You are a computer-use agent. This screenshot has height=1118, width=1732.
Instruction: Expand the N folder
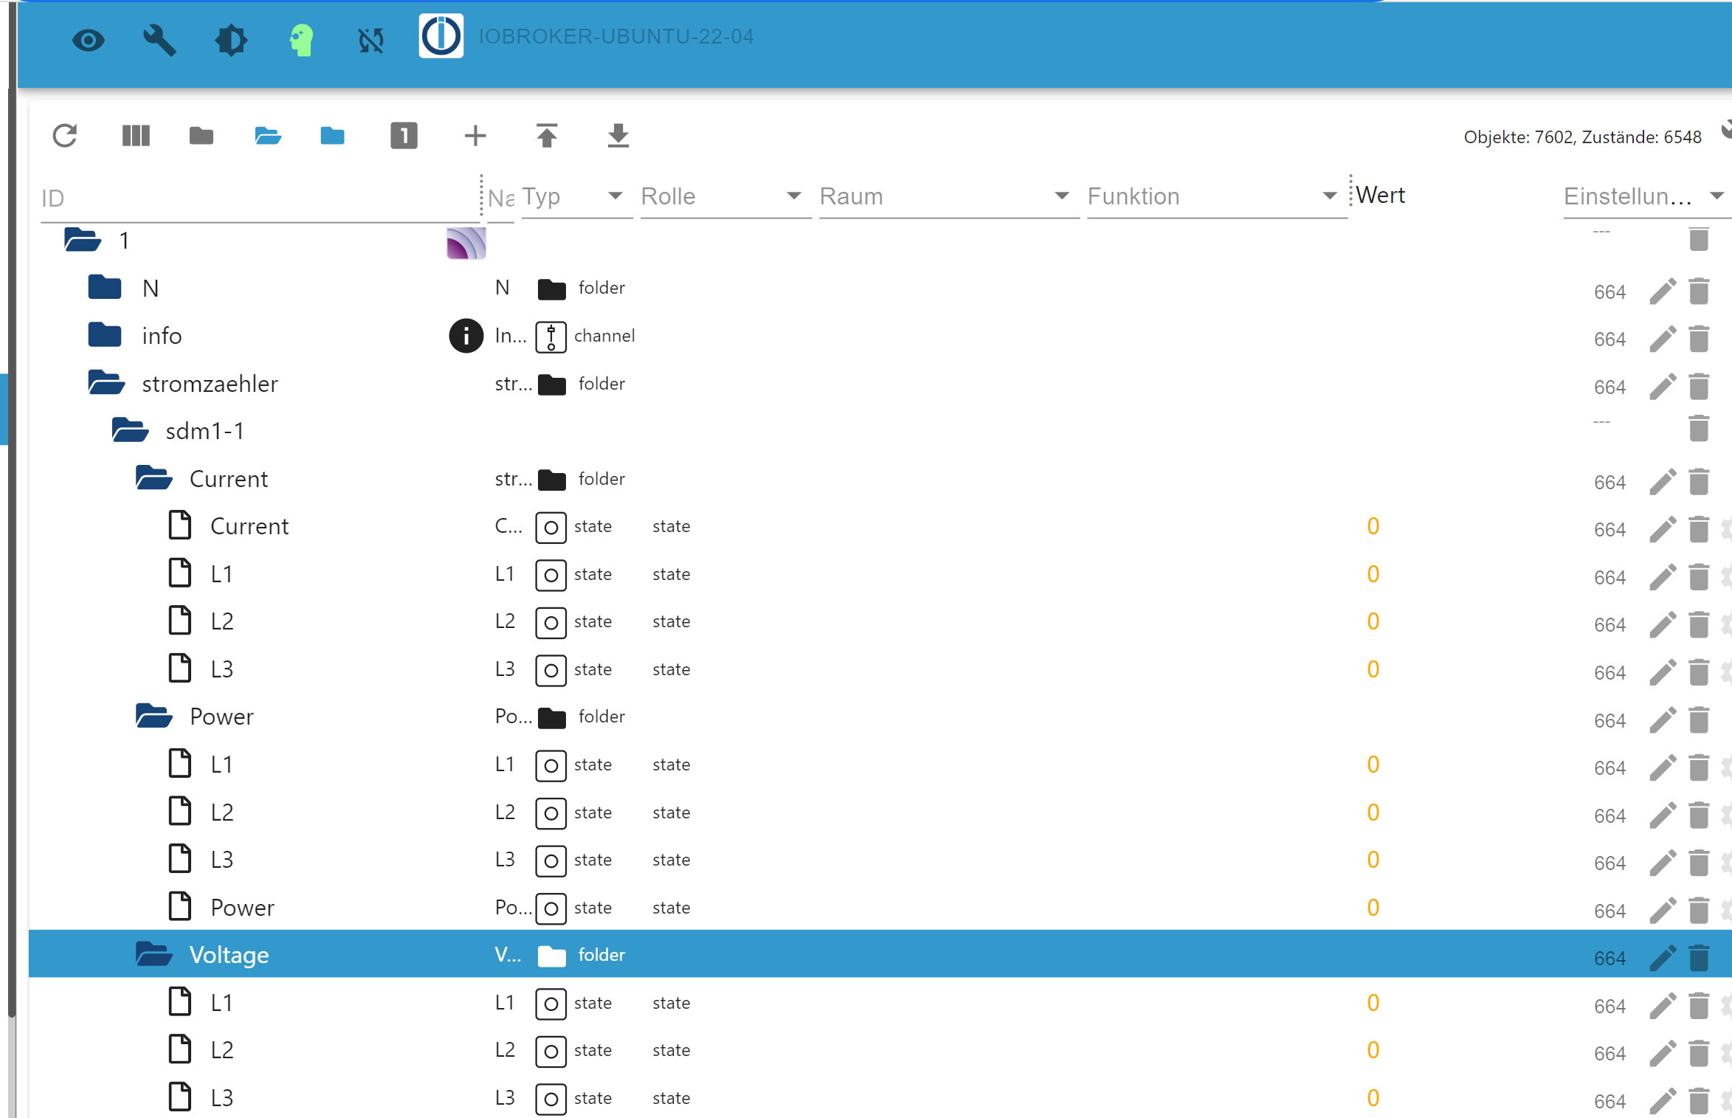click(105, 288)
